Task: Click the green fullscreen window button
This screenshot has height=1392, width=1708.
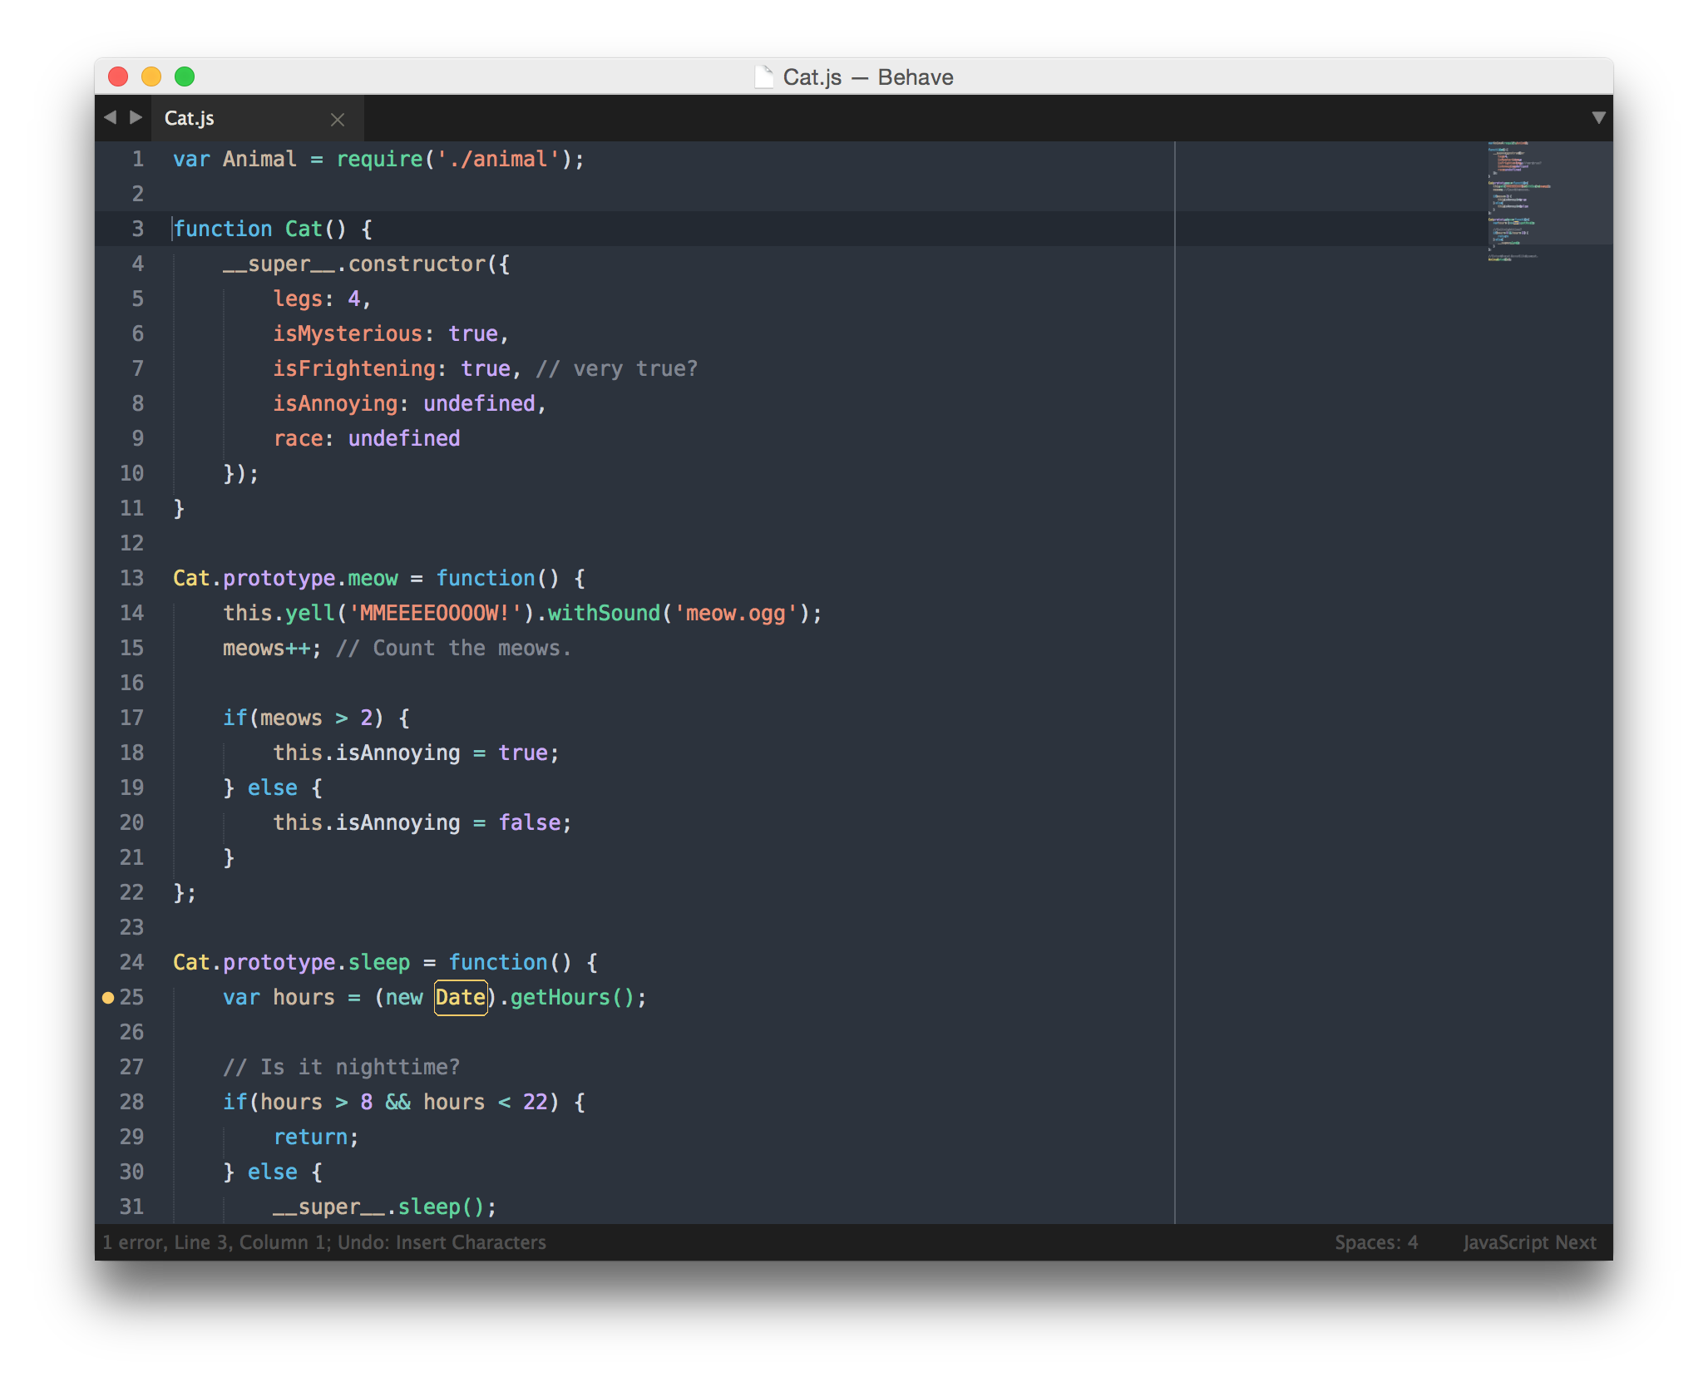Action: 185,77
